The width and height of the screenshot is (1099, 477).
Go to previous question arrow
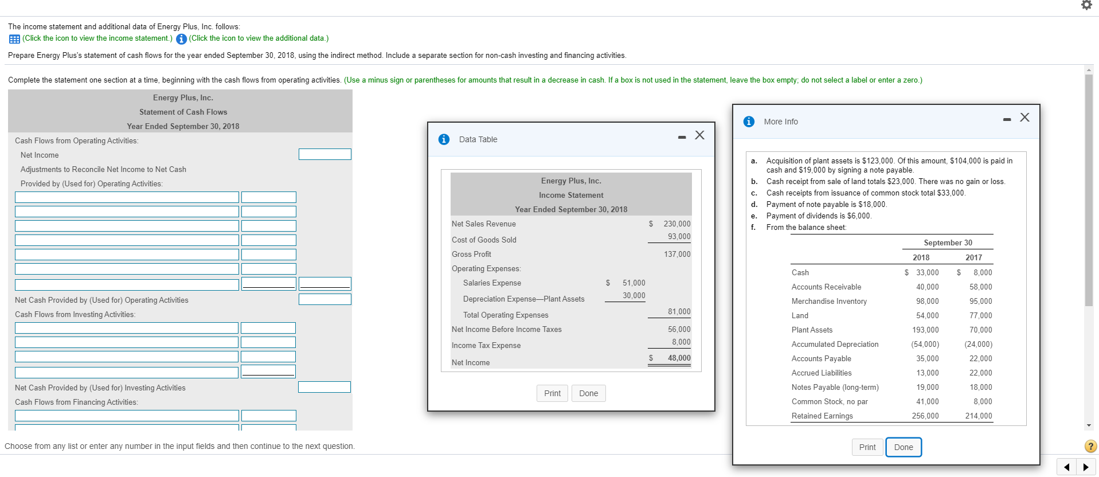[1066, 467]
